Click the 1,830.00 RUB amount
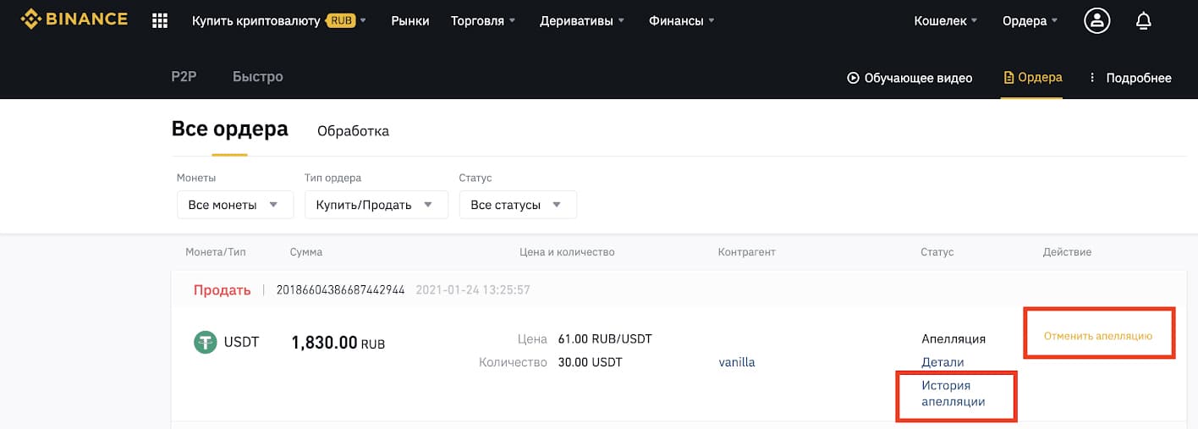1198x429 pixels. (x=338, y=343)
